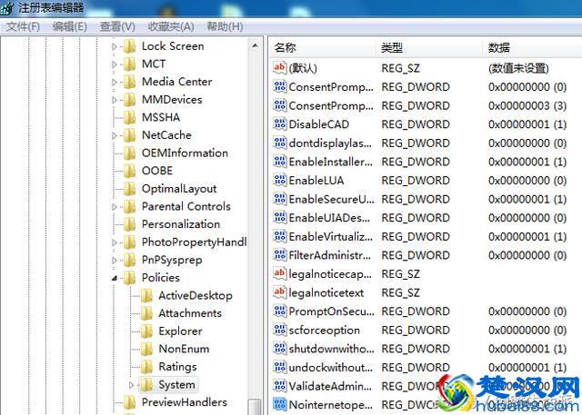The width and height of the screenshot is (582, 415).
Task: Click the MSSHA folder icon
Action: pos(129,117)
